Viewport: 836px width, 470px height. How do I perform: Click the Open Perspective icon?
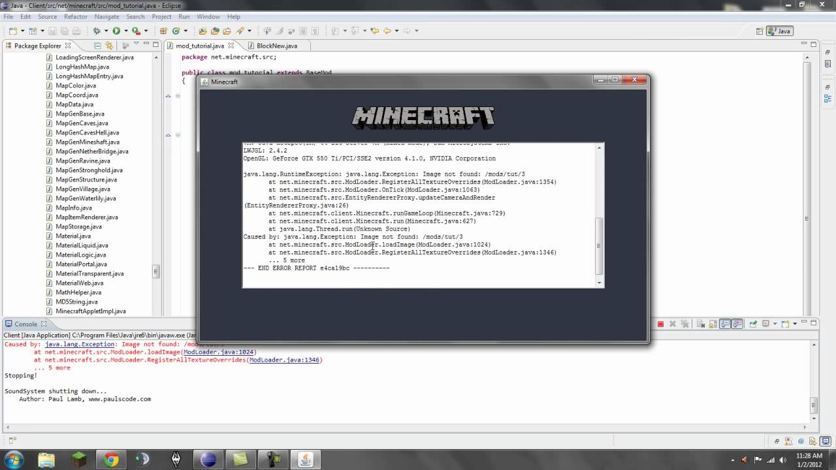(760, 31)
